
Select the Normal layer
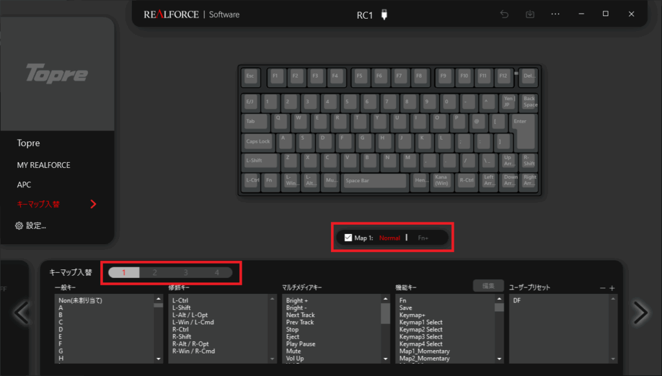[x=389, y=238]
